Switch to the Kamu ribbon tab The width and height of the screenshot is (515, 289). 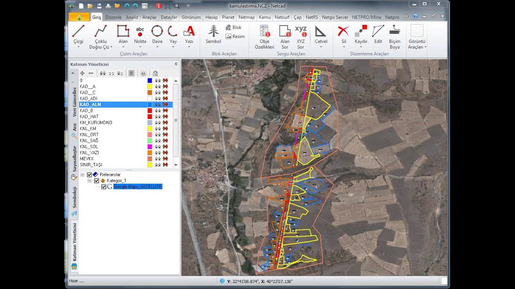click(x=265, y=17)
